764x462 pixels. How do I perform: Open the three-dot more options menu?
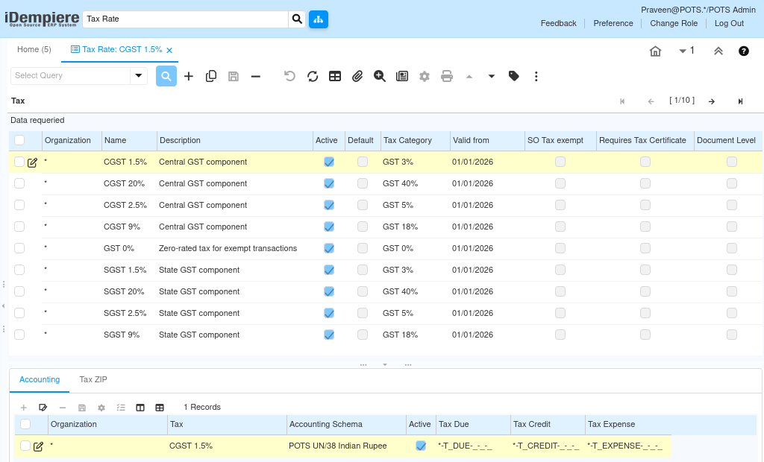pyautogui.click(x=536, y=76)
